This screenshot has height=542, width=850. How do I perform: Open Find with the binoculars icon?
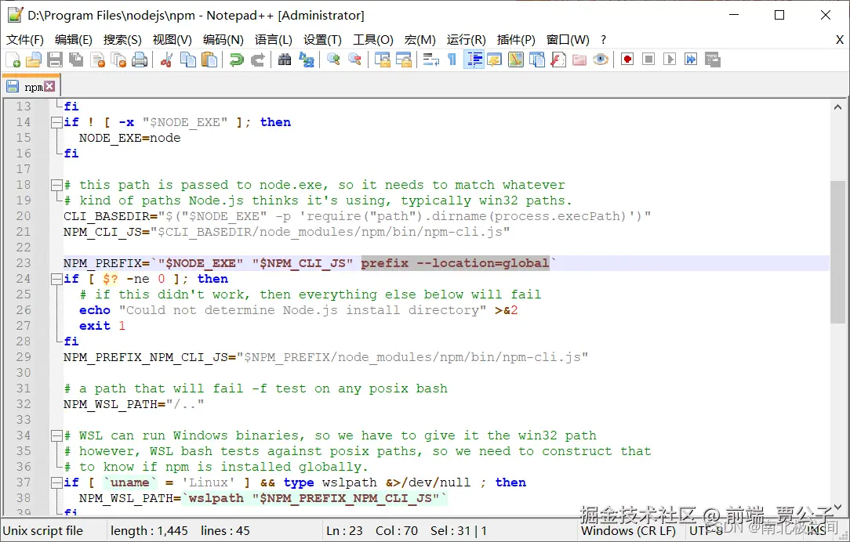[285, 60]
